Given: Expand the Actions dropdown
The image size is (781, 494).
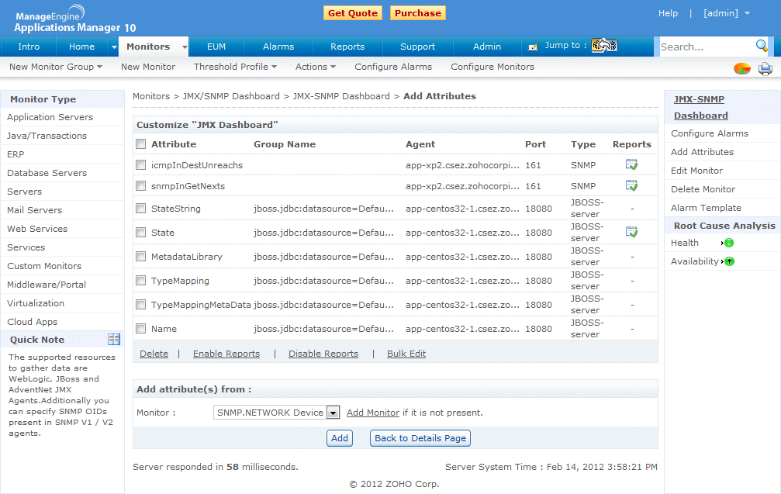Looking at the screenshot, I should 316,67.
